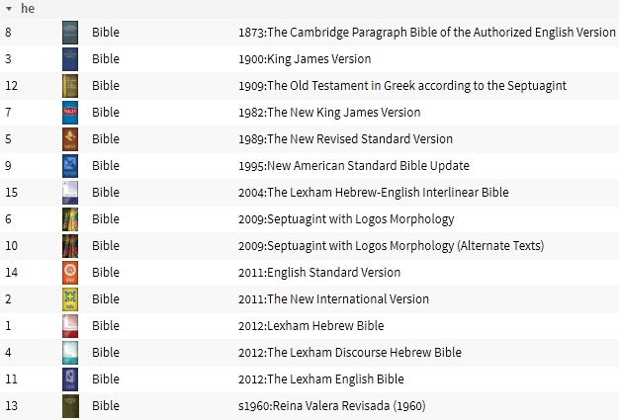Screen dimensions: 619x420
Task: Select the red Lexham Hebrew Bible cover icon
Action: click(x=70, y=326)
